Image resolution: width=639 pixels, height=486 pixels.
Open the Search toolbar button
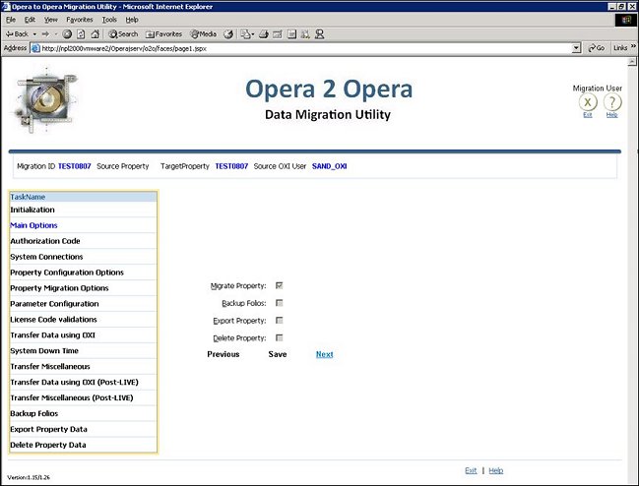coord(123,33)
